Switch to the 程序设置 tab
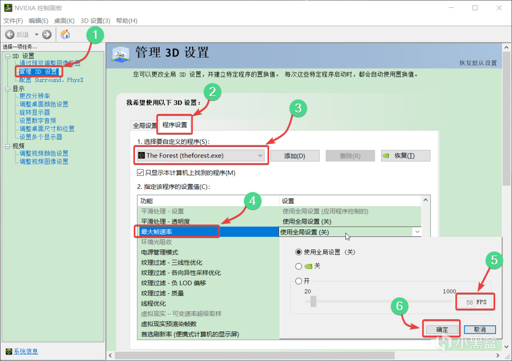 tap(175, 125)
